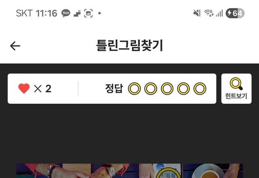Viewport: 259px width, 178px height.
Task: Tap the red heart lives icon
Action: [24, 89]
